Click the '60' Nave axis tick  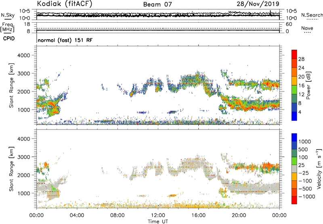coord(289,24)
